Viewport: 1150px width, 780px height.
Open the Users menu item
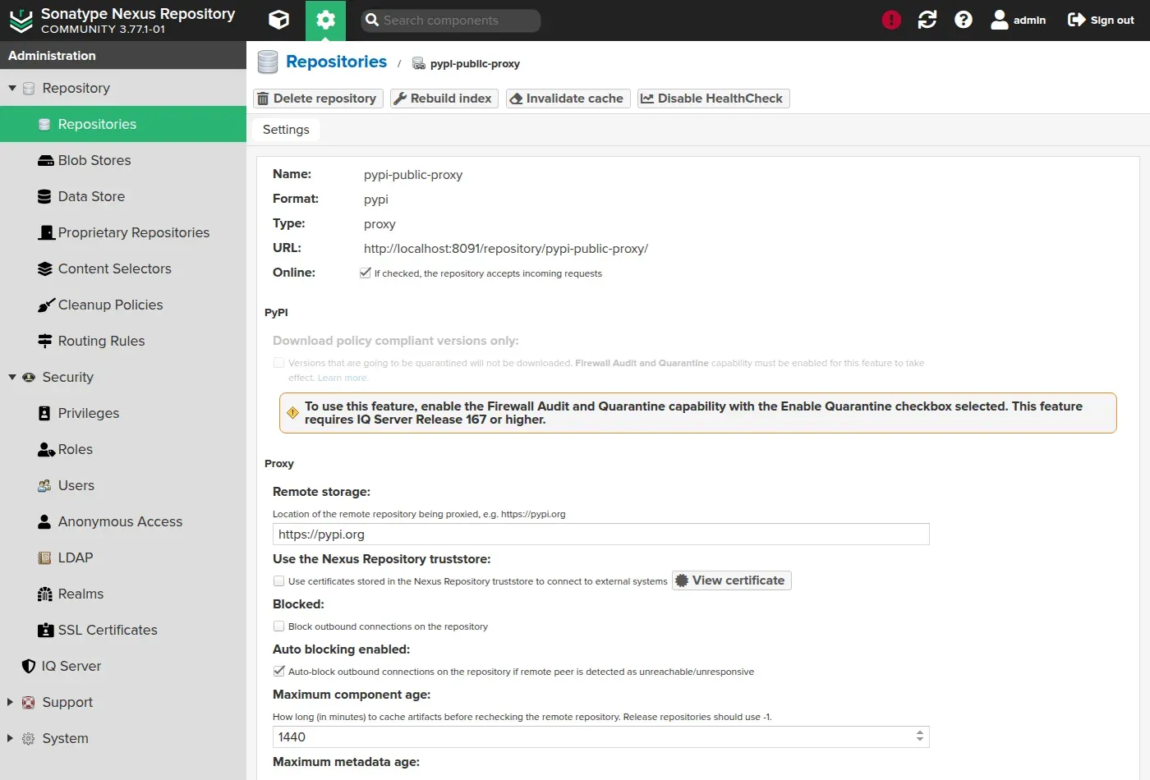[76, 486]
